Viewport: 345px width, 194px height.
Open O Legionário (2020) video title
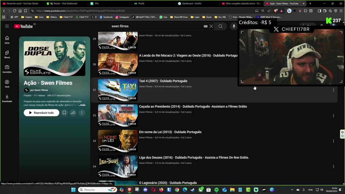tap(168, 183)
